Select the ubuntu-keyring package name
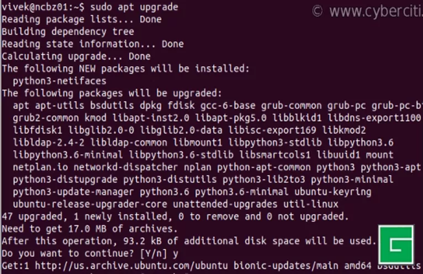423x274 pixels. 330,191
